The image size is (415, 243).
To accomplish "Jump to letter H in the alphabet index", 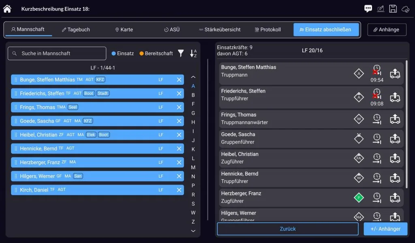I will pyautogui.click(x=193, y=122).
